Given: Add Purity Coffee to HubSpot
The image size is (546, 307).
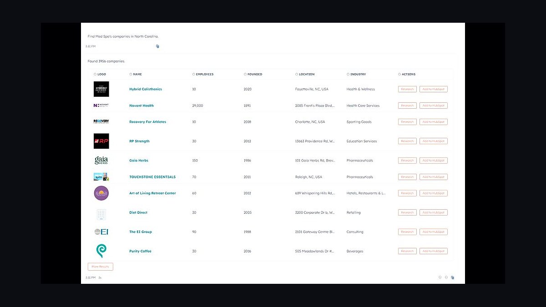Looking at the screenshot, I should pos(434,251).
